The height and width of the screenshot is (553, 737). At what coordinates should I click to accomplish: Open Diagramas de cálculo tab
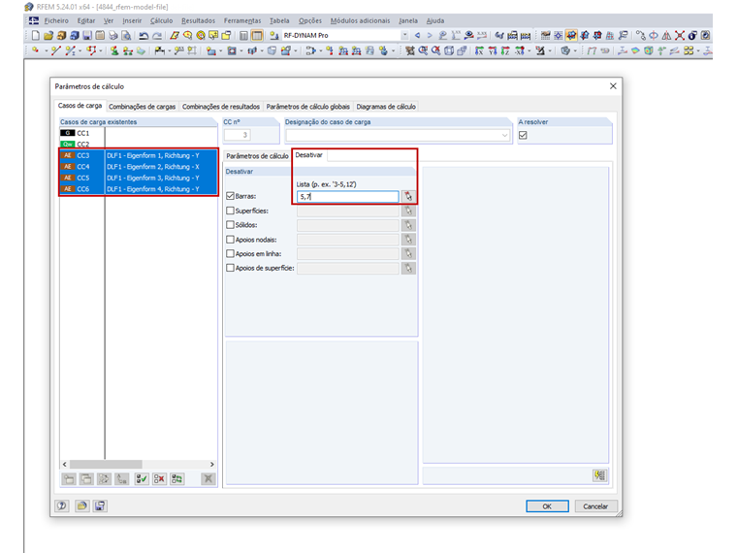pyautogui.click(x=386, y=107)
